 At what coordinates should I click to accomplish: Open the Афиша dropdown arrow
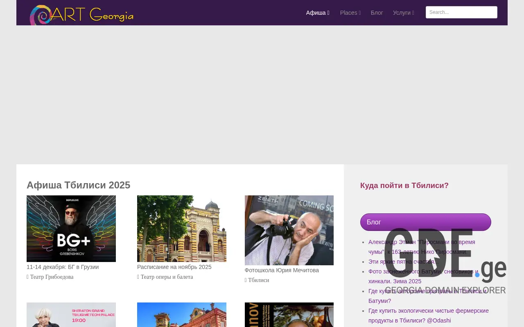[x=328, y=13]
